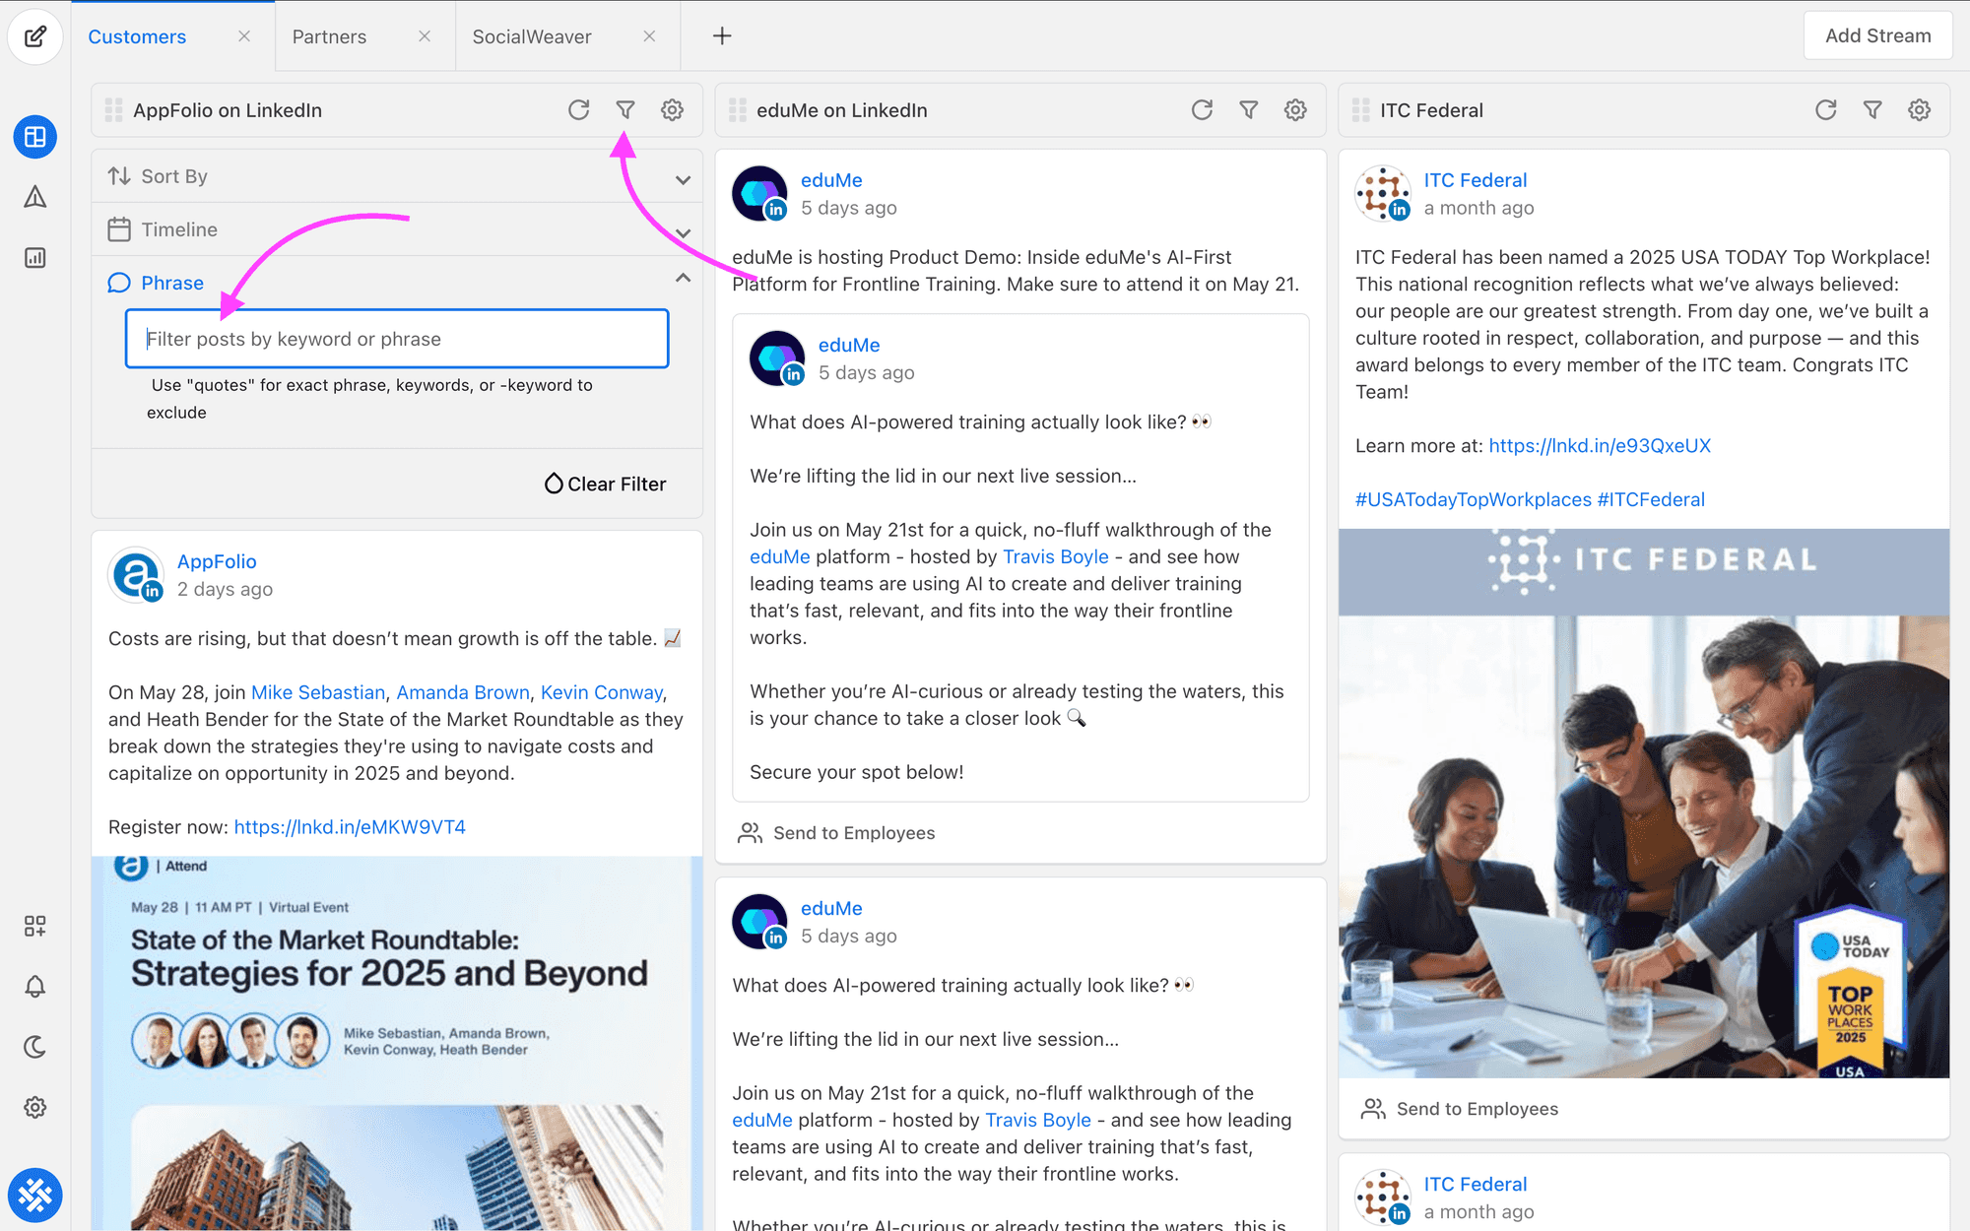Image resolution: width=1970 pixels, height=1231 pixels.
Task: Toggle dark mode moon icon
Action: (x=35, y=1047)
